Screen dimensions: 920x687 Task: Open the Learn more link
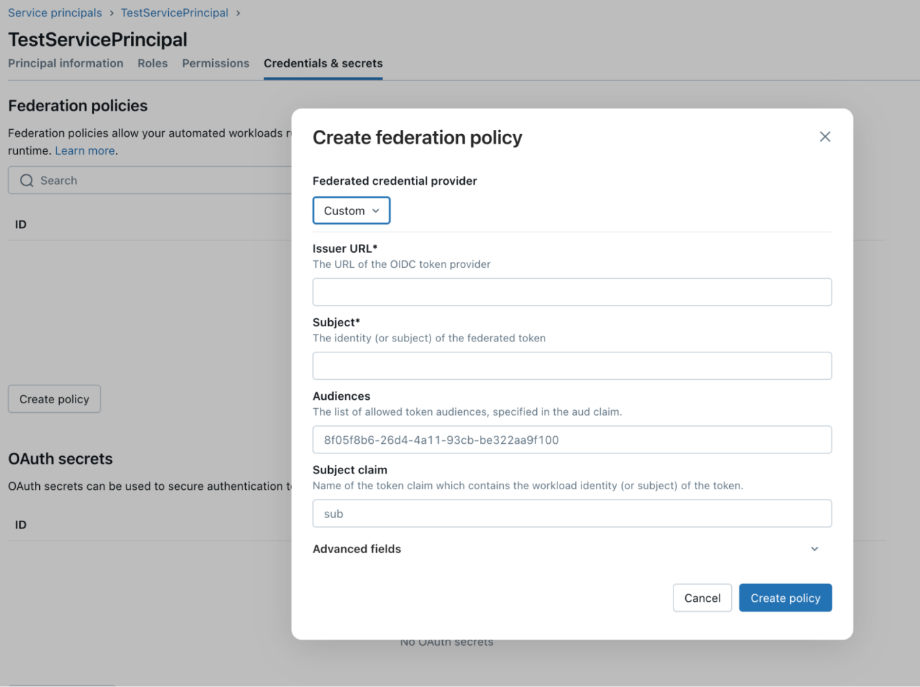coord(84,150)
